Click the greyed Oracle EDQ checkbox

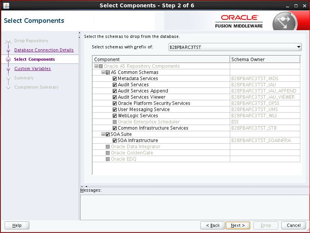click(108, 159)
